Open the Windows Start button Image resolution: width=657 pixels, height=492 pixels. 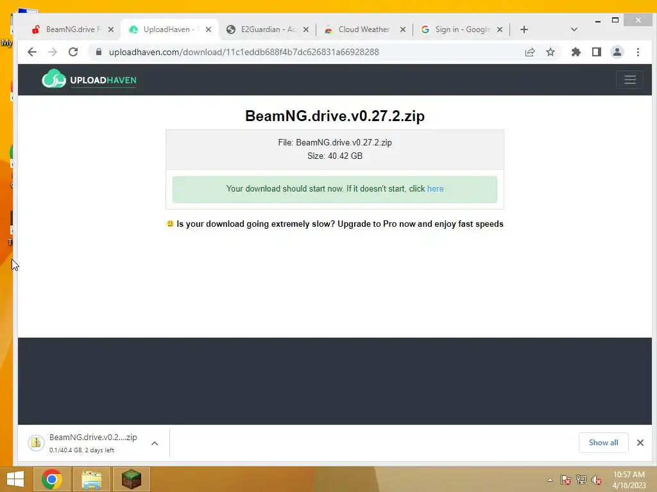point(15,479)
